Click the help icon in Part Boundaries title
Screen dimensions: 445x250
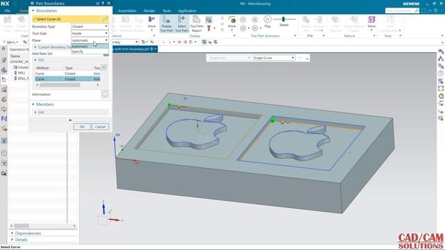tap(103, 3)
